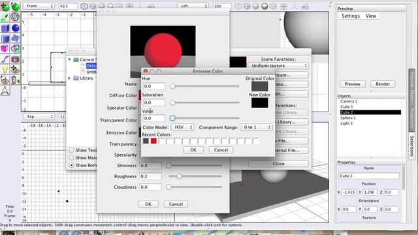Toggle grid icon in Front view toolbar
The height and width of the screenshot is (235, 418).
coord(129,6)
